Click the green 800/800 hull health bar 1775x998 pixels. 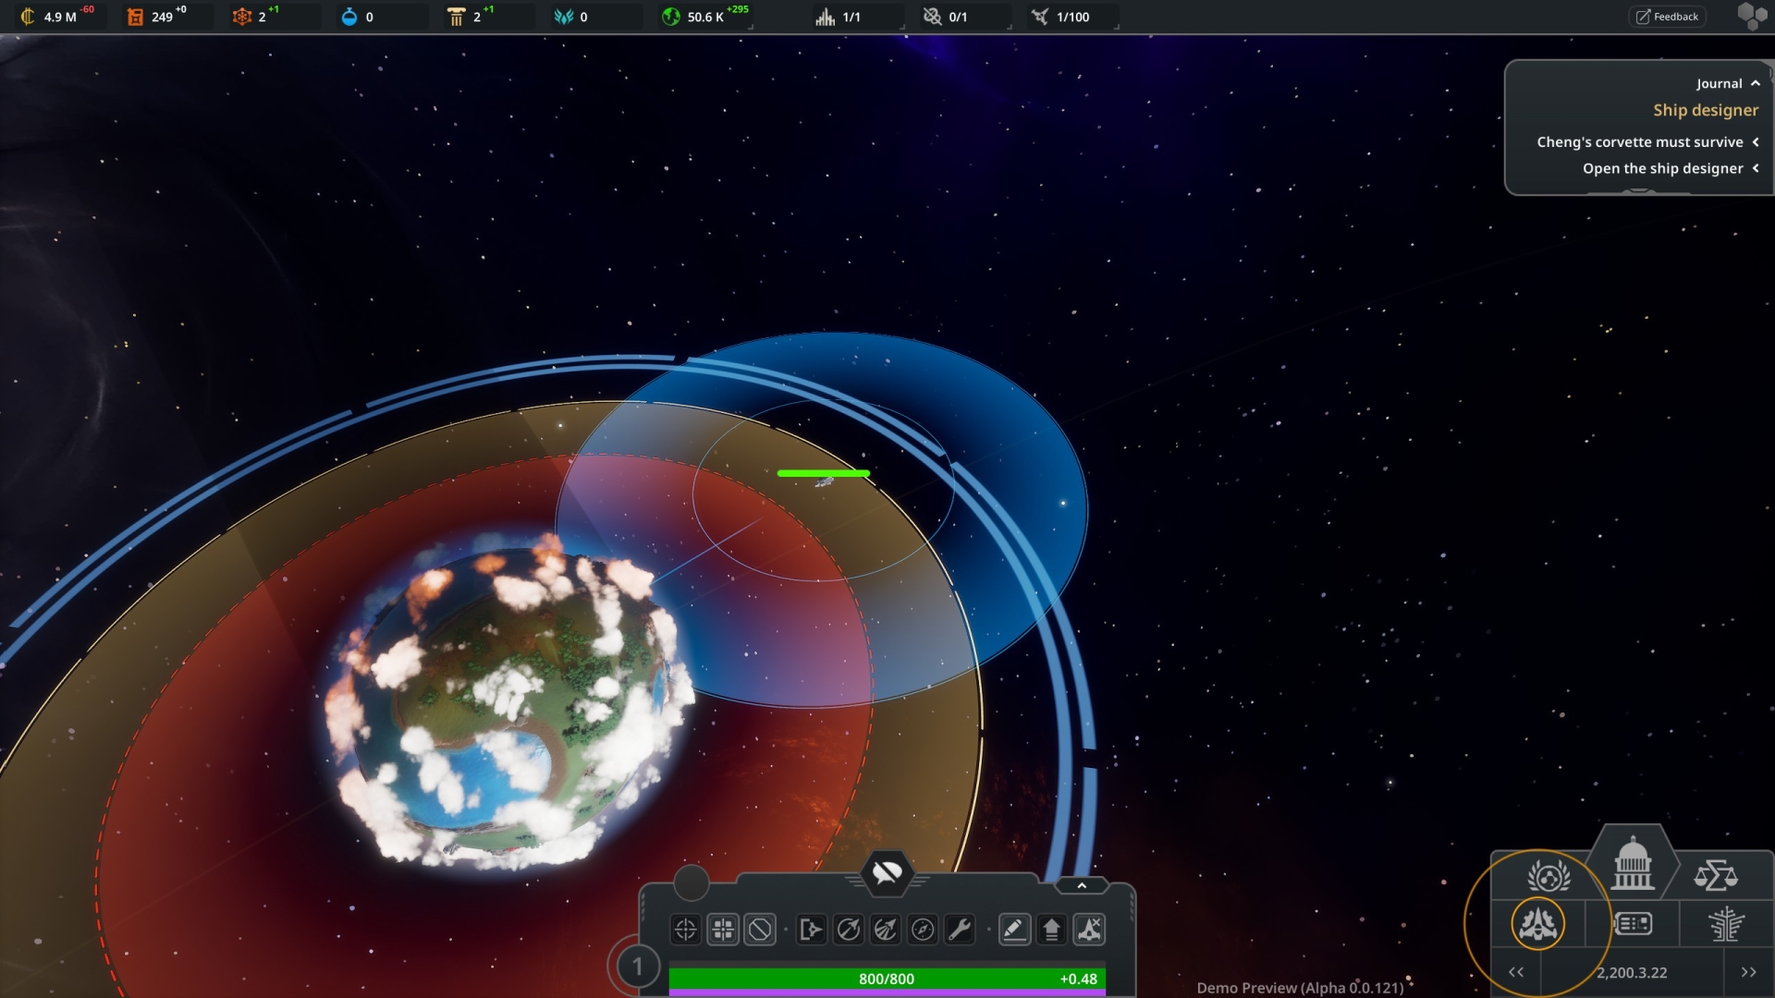(886, 979)
